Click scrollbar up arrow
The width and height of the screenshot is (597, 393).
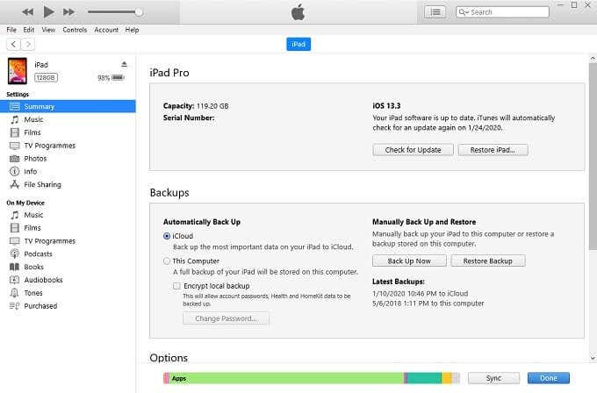(593, 59)
